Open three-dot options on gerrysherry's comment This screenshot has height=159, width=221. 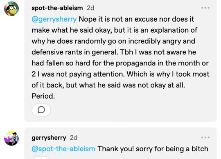coord(205,137)
